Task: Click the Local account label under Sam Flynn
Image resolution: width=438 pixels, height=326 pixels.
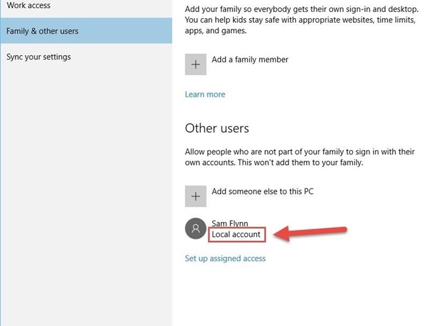Action: point(236,235)
